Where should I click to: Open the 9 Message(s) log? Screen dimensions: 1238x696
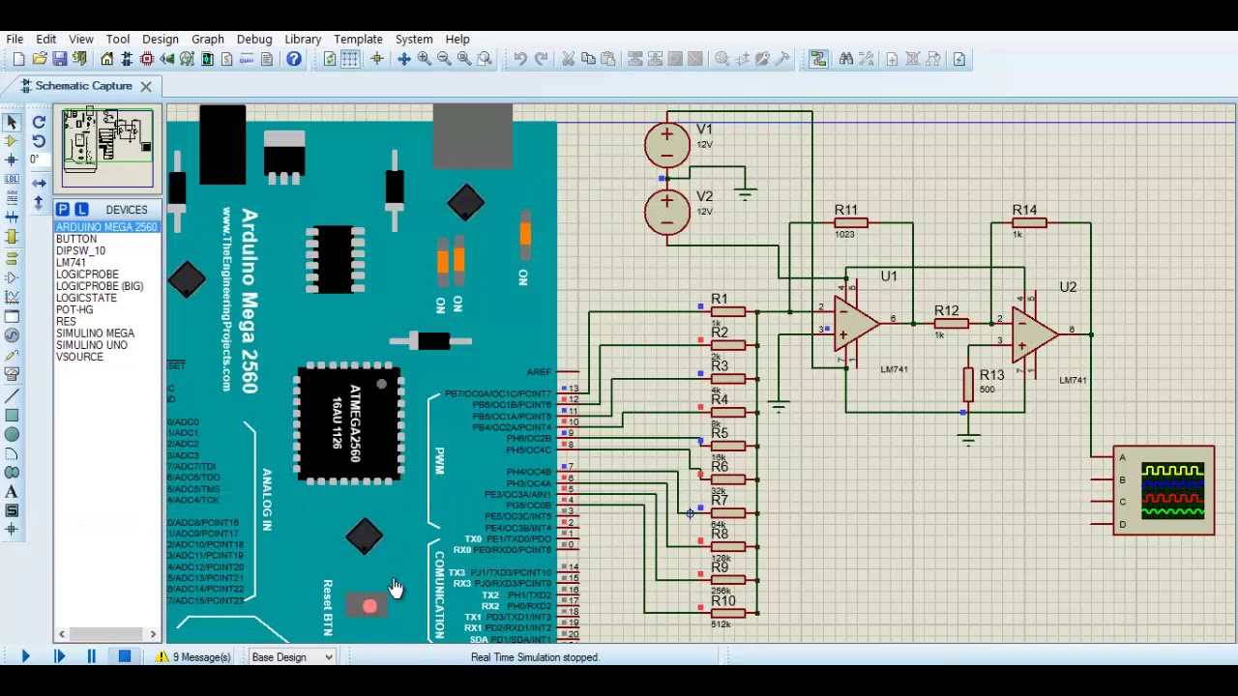[x=193, y=657]
